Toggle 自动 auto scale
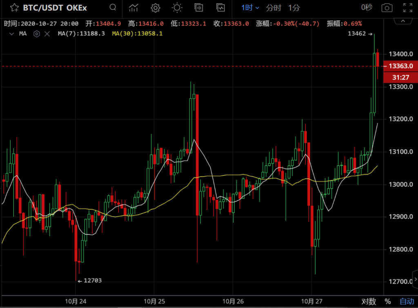This screenshot has height=308, width=418. coord(407,301)
